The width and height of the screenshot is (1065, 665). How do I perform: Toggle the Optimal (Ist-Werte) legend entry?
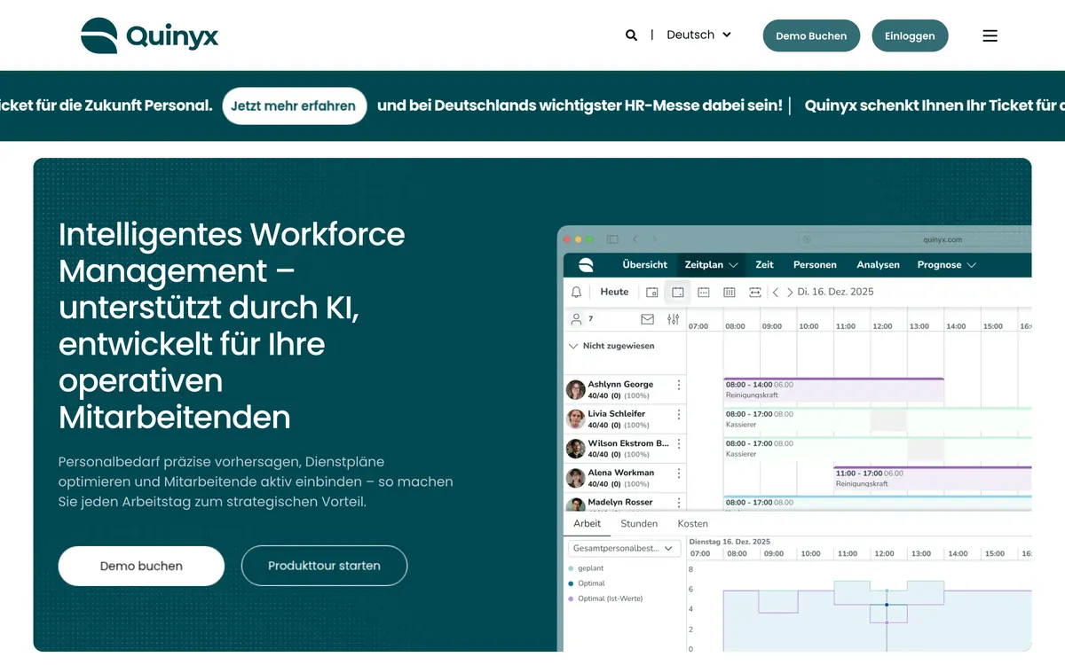tap(605, 598)
